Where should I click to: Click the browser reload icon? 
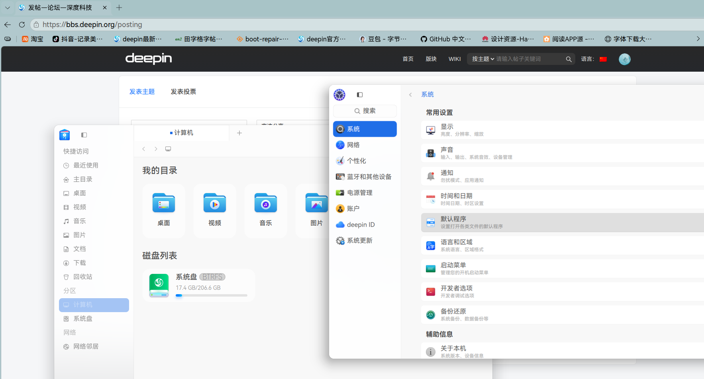coord(22,25)
